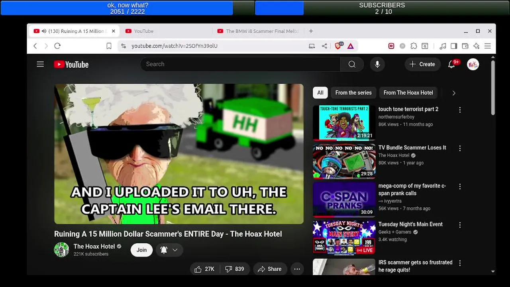Click the share icon in address bar
Image resolution: width=510 pixels, height=287 pixels.
(x=324, y=46)
